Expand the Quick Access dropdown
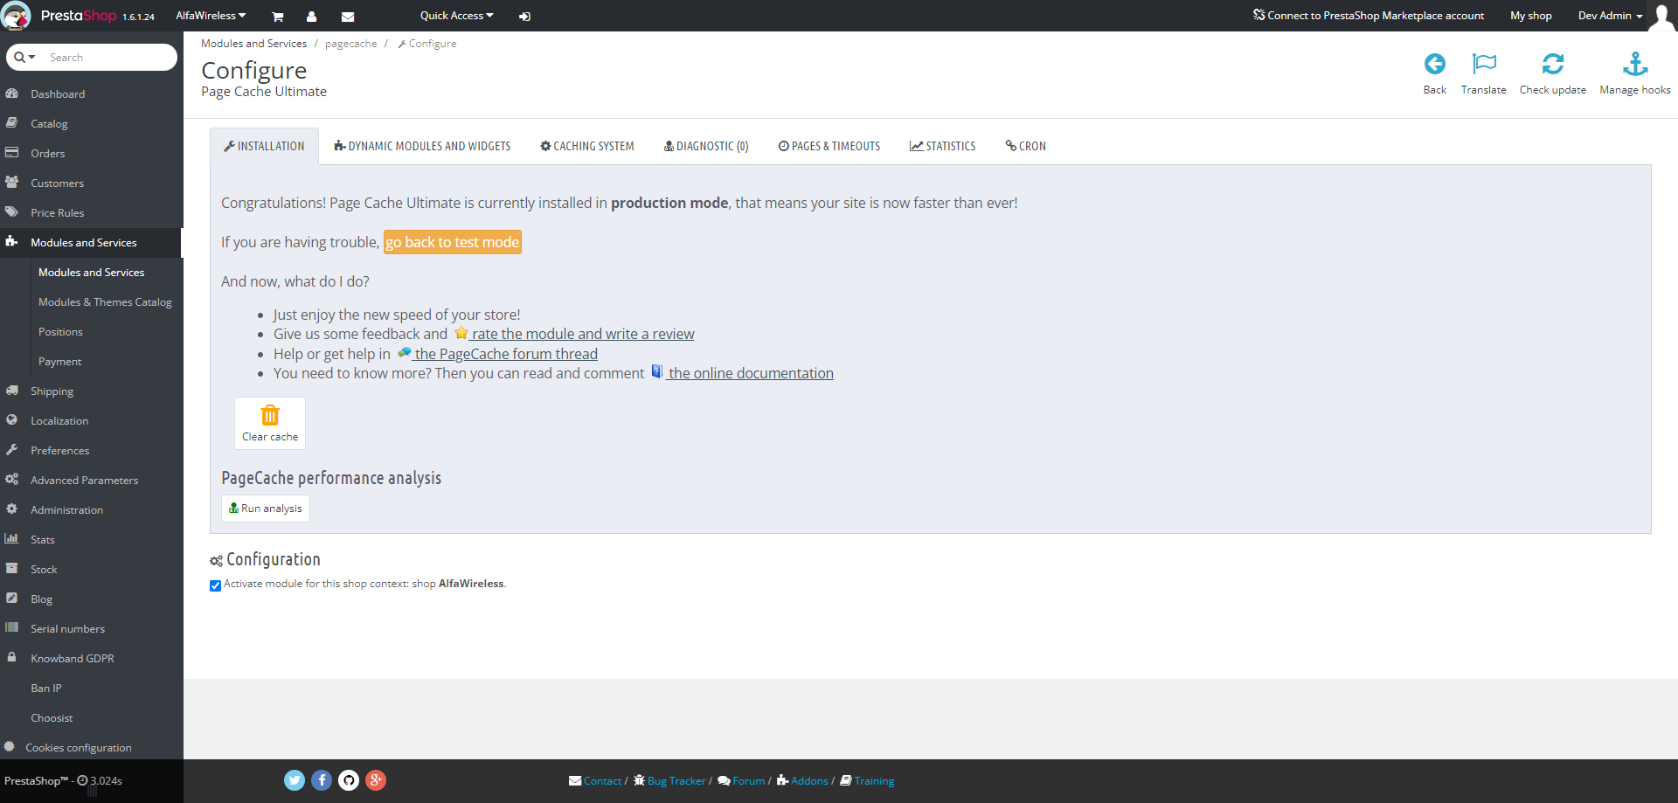This screenshot has width=1678, height=803. click(456, 16)
